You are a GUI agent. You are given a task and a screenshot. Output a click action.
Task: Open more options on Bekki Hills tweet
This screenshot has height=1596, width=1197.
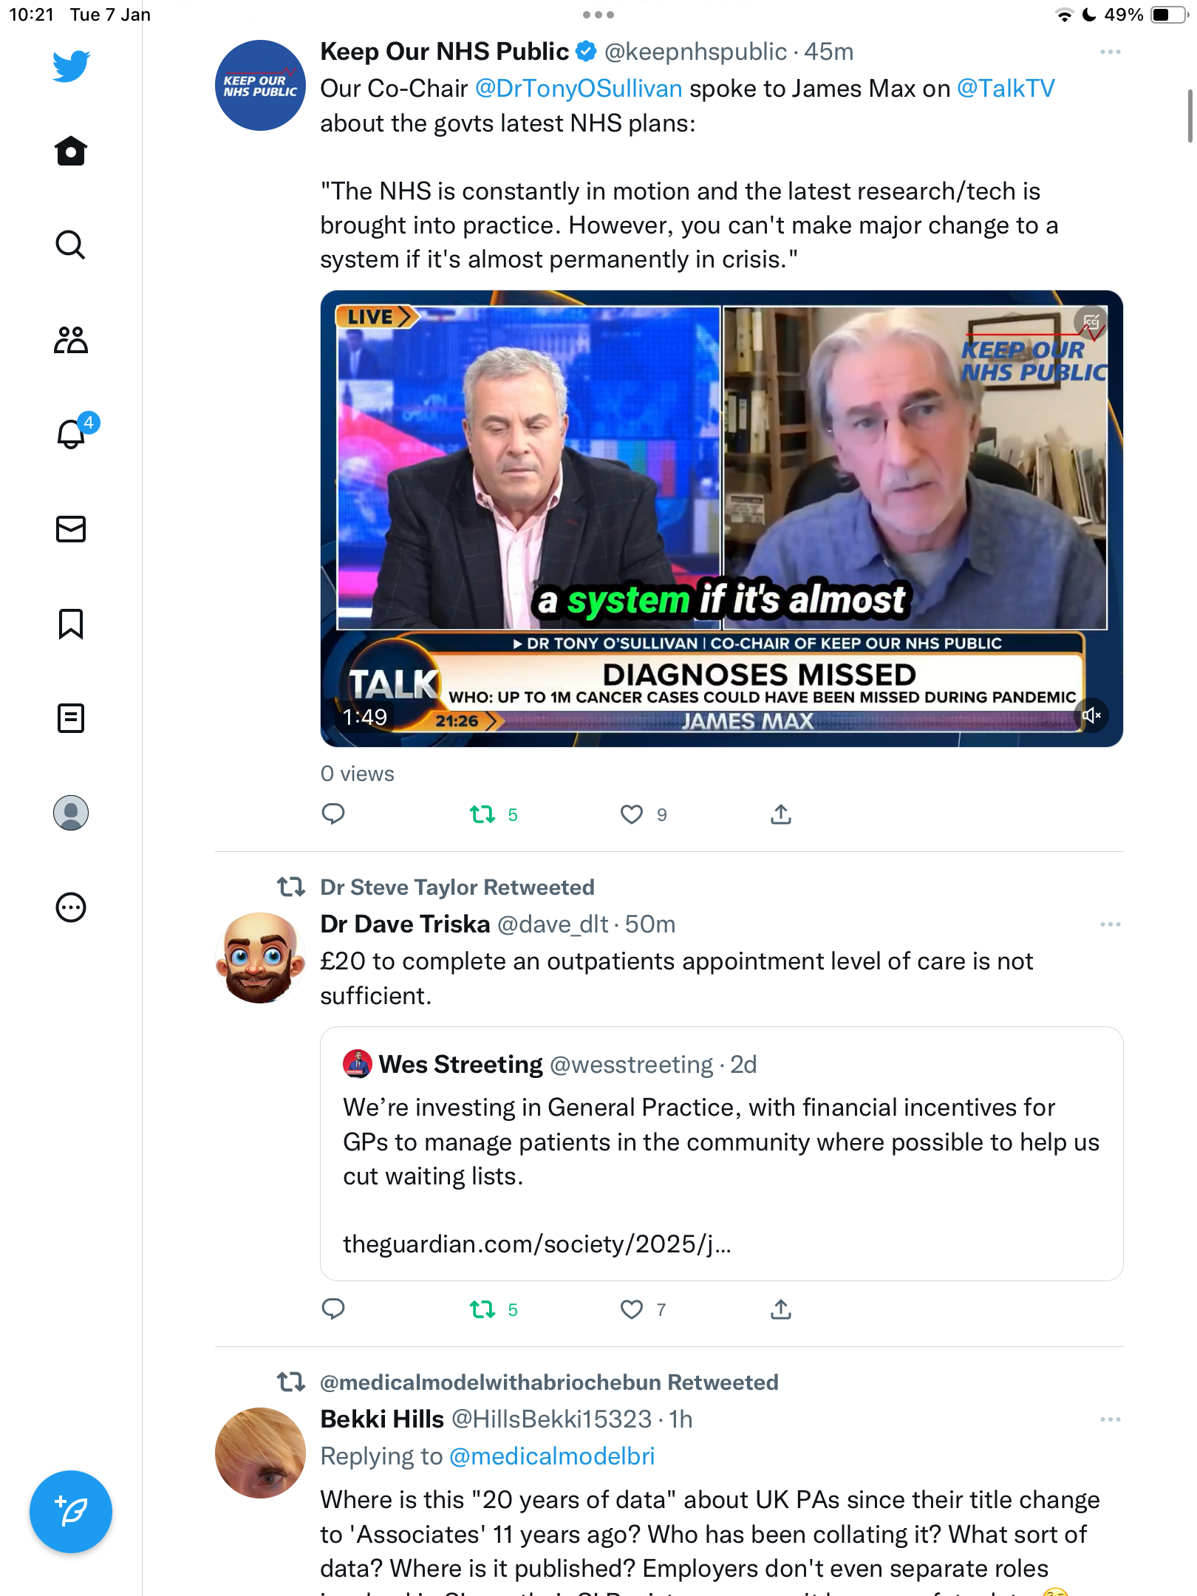[1110, 1419]
